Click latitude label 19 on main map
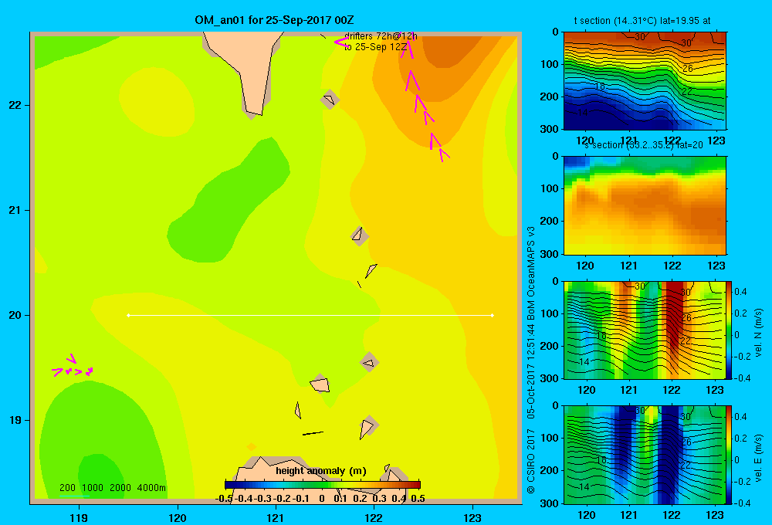Viewport: 772px width, 525px height. [x=15, y=420]
